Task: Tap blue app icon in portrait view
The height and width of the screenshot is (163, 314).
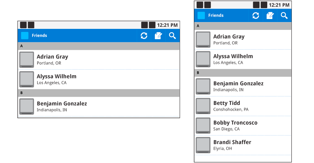Action: [201, 16]
